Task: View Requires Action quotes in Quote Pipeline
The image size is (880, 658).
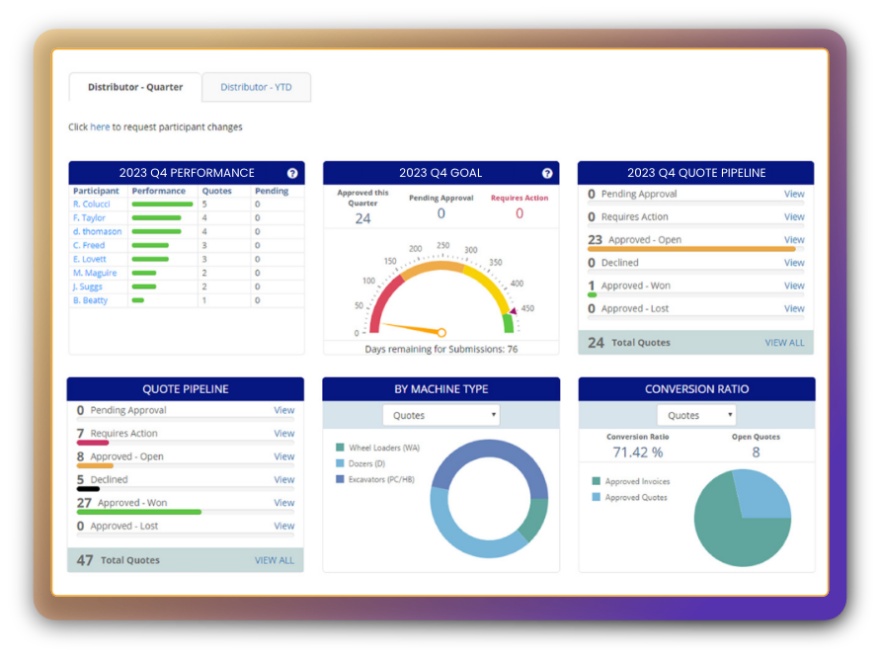Action: click(283, 434)
